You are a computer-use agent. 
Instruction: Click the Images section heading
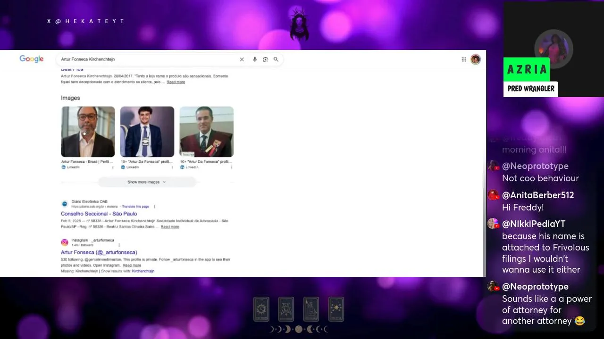(x=70, y=98)
